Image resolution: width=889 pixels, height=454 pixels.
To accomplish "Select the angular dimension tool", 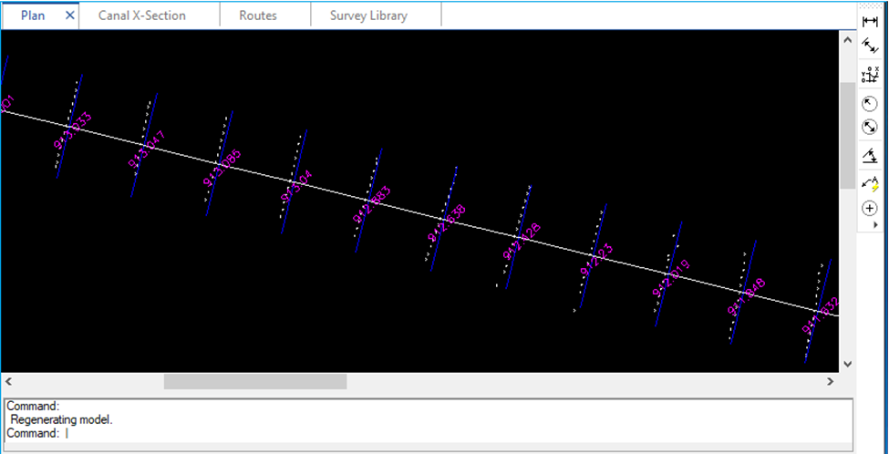I will [x=869, y=156].
